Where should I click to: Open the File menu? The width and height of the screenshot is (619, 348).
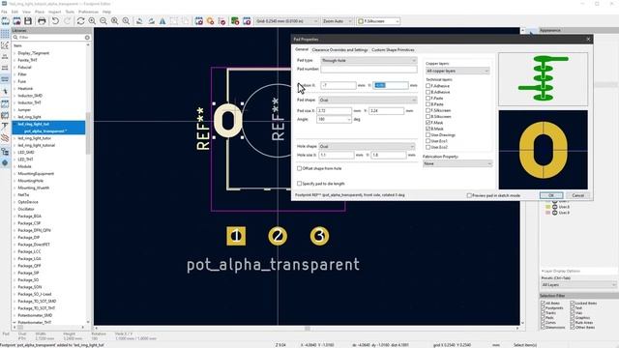click(4, 12)
